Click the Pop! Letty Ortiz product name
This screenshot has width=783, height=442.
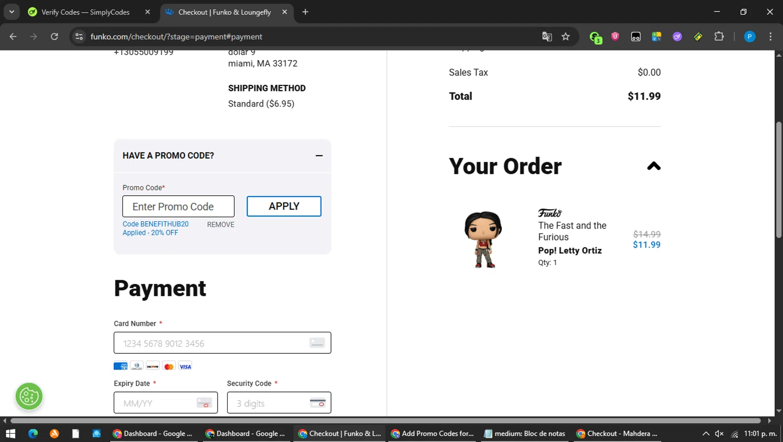[570, 250]
